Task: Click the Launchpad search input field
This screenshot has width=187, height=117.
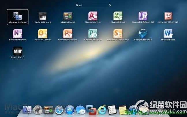Action: point(93,5)
